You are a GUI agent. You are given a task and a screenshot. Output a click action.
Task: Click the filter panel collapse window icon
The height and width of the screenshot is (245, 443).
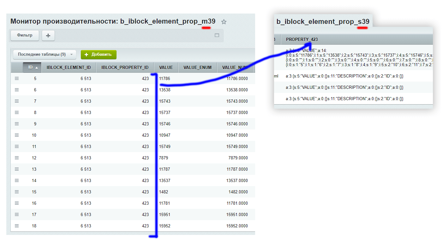coord(217,36)
